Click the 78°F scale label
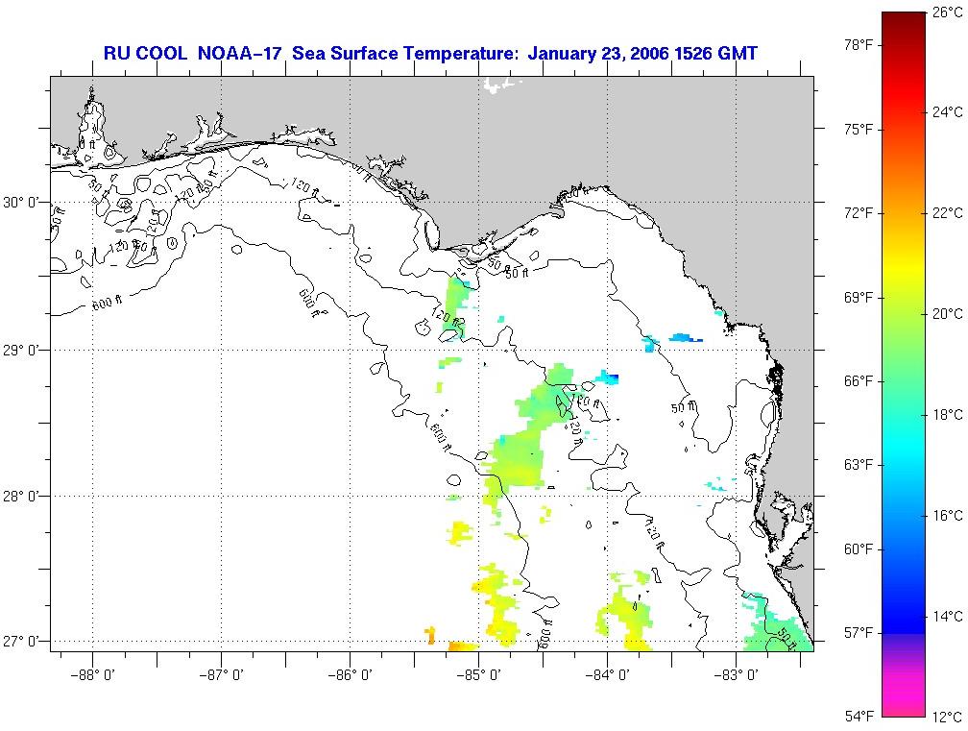968x731 pixels. 859,45
